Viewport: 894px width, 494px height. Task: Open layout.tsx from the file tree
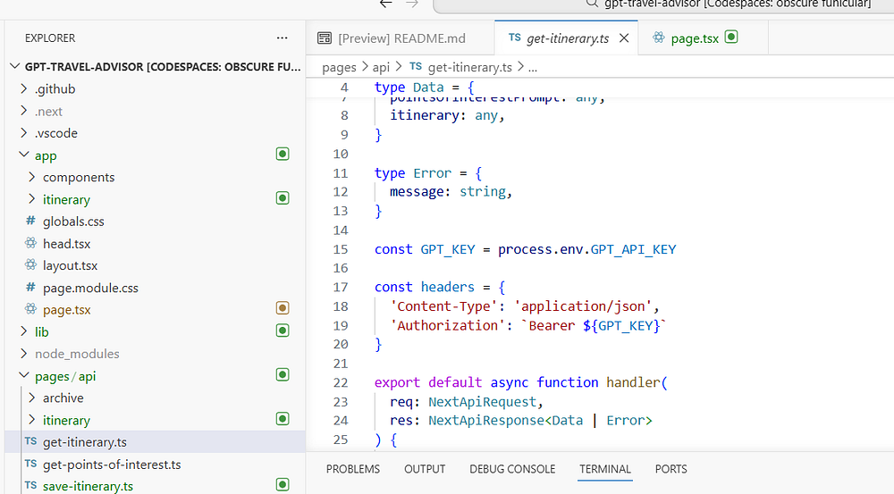tap(71, 266)
